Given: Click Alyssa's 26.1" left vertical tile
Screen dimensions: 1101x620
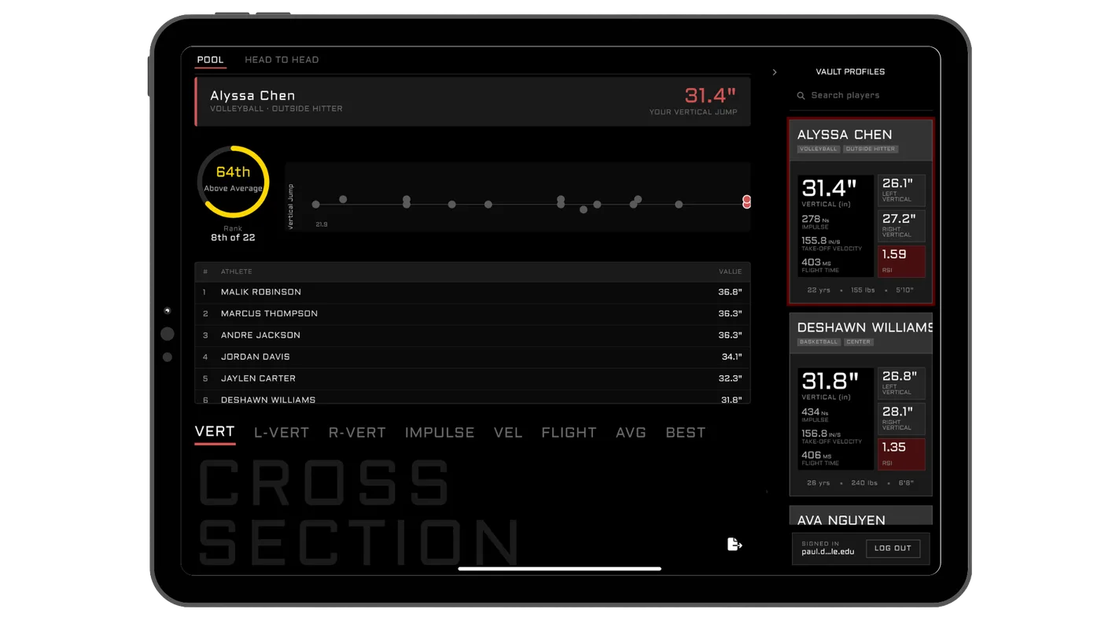Looking at the screenshot, I should pyautogui.click(x=901, y=190).
